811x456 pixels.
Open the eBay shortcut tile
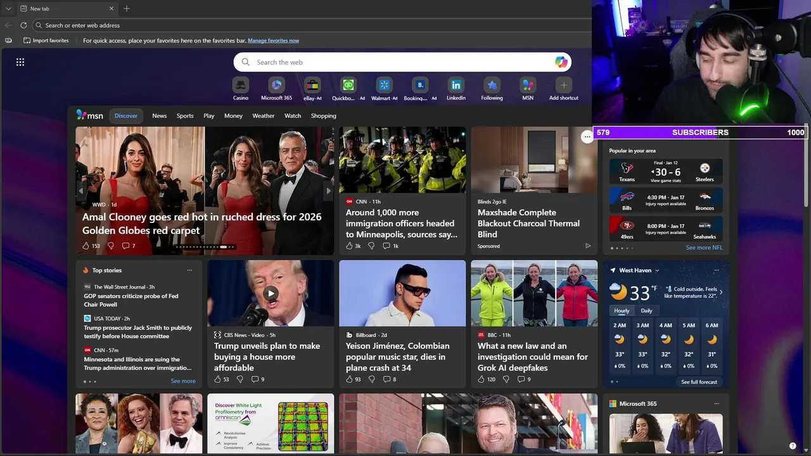312,89
